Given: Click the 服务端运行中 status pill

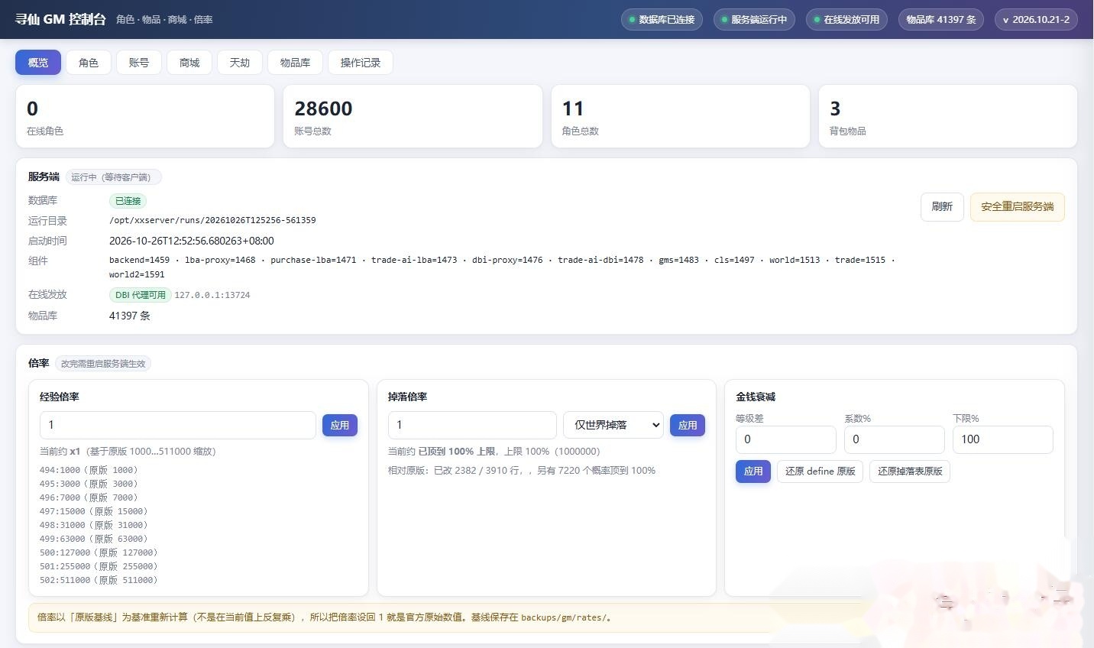Looking at the screenshot, I should [754, 20].
